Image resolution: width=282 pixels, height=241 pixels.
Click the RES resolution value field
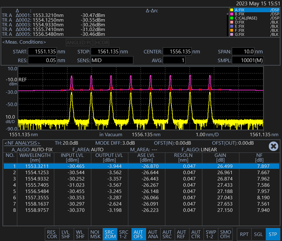pyautogui.click(x=42, y=60)
